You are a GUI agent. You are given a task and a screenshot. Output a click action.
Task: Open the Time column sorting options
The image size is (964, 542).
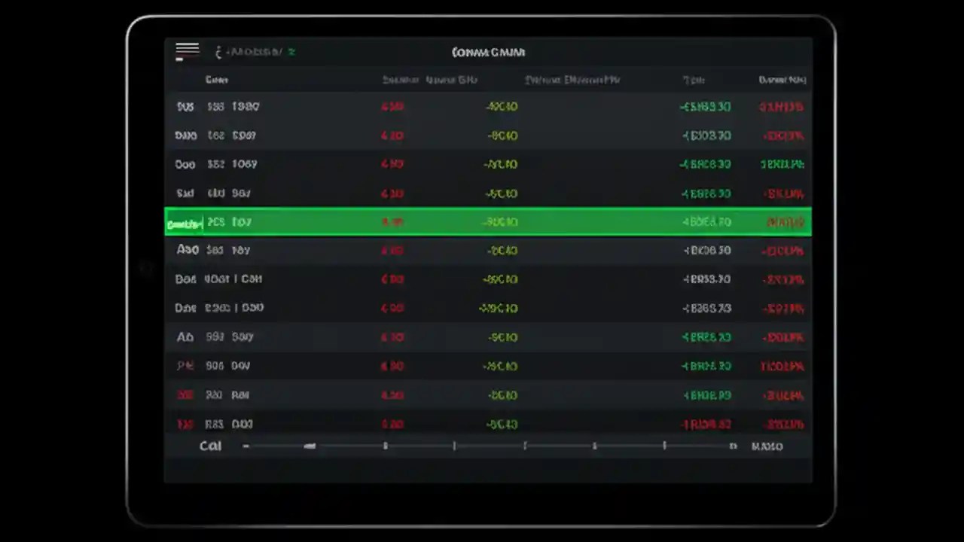point(693,79)
